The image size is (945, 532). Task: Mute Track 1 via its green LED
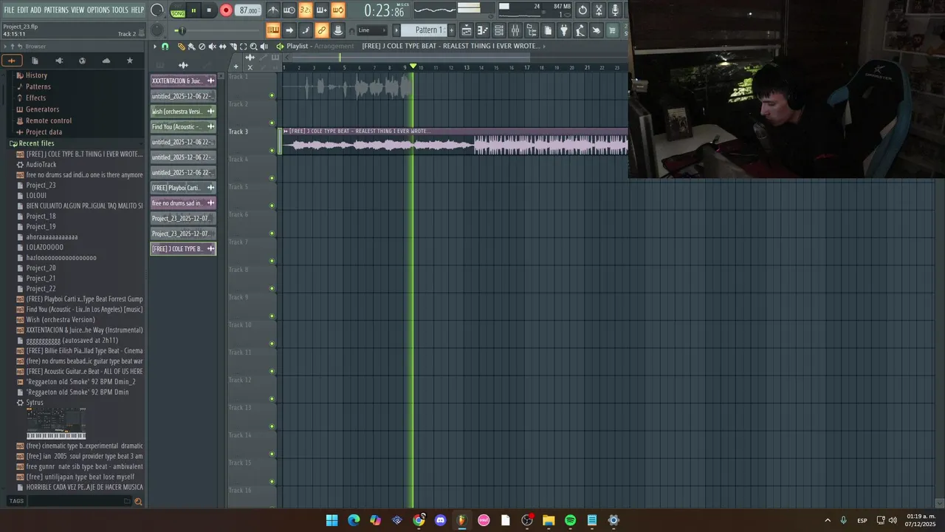click(272, 95)
